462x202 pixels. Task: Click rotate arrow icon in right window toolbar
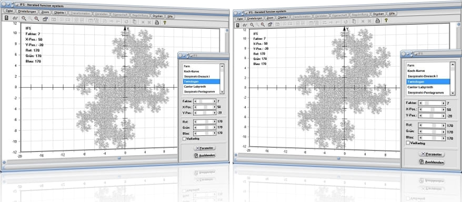[x=345, y=22]
